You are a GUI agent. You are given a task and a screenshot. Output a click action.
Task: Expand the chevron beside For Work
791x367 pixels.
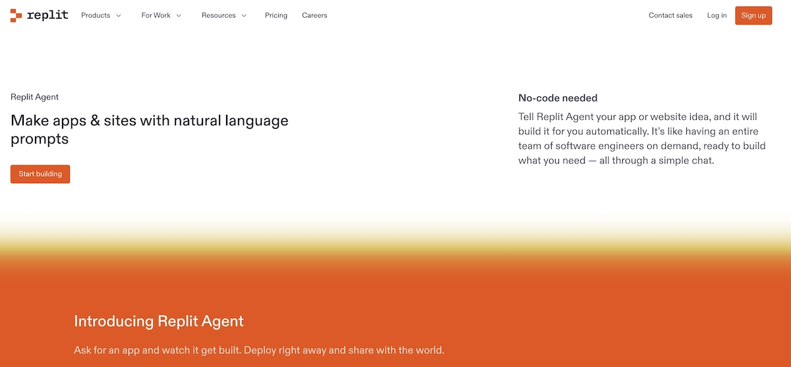179,16
